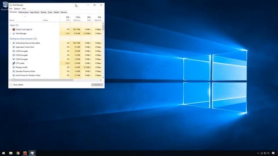This screenshot has height=156, width=278.
Task: Select the Candy Crush Saga (2) row
Action: click(x=55, y=29)
